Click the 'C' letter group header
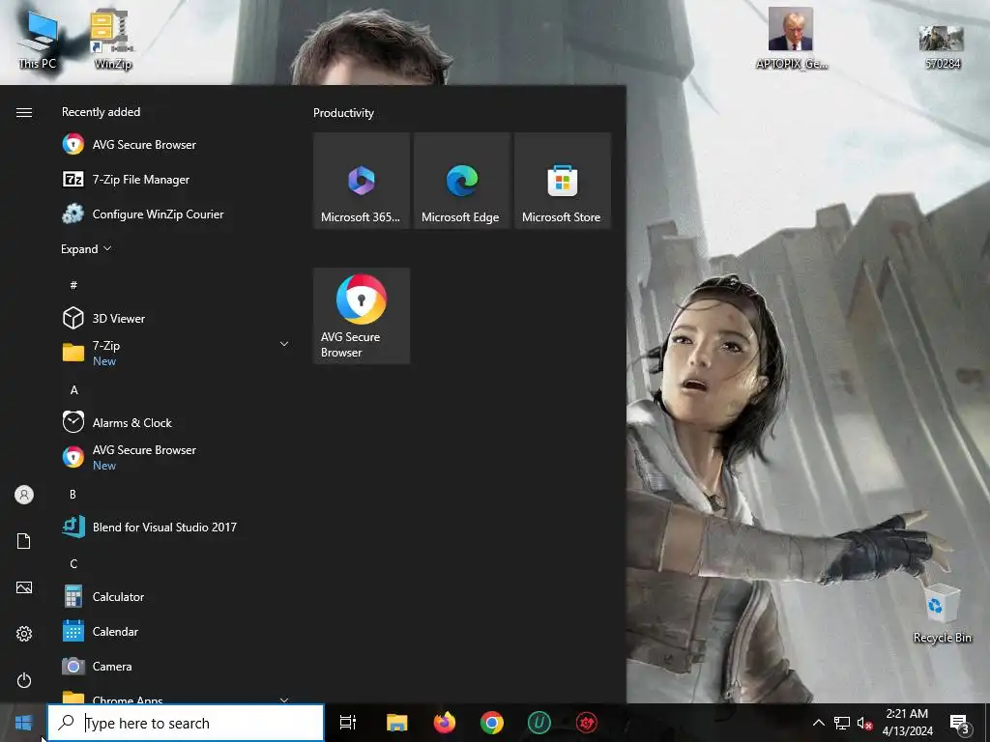Screen dimensions: 990x742 point(73,563)
